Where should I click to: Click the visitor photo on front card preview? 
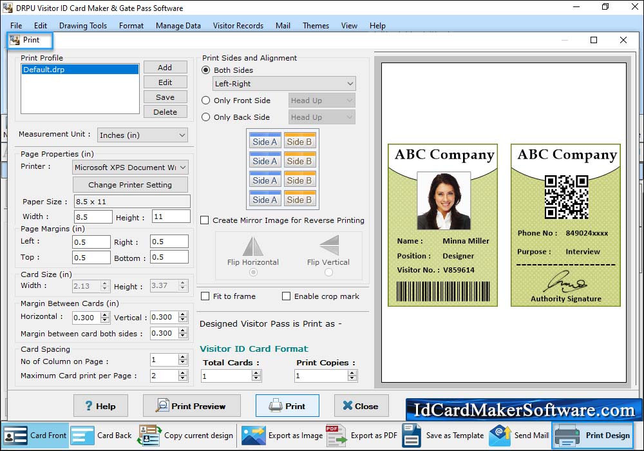coord(444,200)
